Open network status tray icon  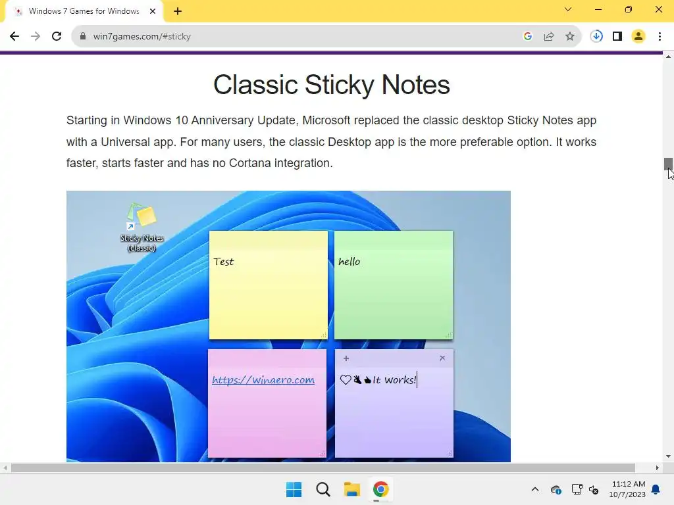click(577, 489)
